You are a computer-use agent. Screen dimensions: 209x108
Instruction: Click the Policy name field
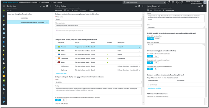[98, 19]
